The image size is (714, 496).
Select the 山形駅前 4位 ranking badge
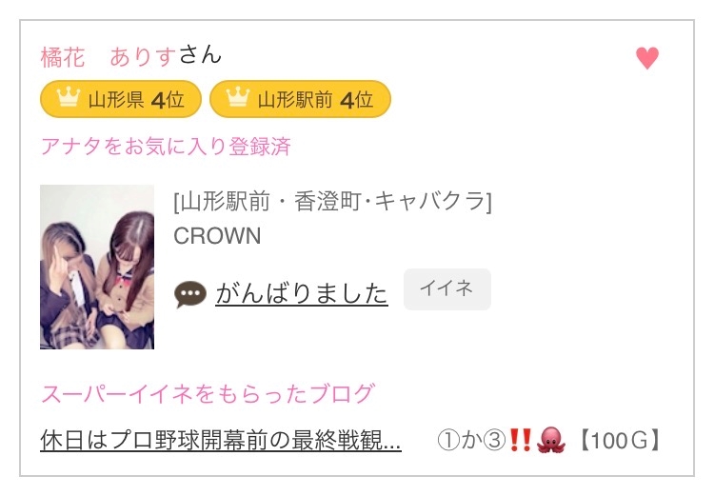coord(300,99)
